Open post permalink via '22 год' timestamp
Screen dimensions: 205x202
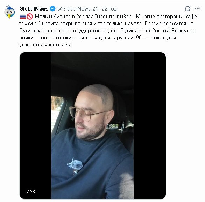[x=109, y=9]
